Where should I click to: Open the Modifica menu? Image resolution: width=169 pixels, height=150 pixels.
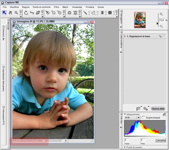click(x=14, y=7)
